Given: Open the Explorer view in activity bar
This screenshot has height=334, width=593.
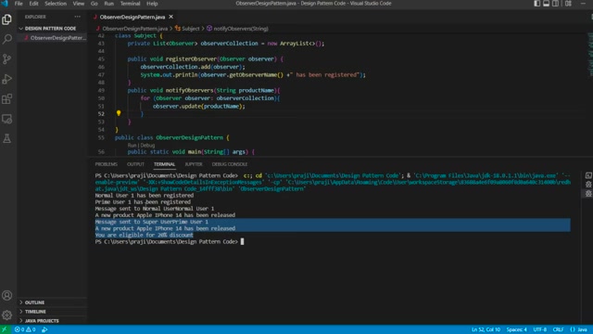Looking at the screenshot, I should pos(6,19).
